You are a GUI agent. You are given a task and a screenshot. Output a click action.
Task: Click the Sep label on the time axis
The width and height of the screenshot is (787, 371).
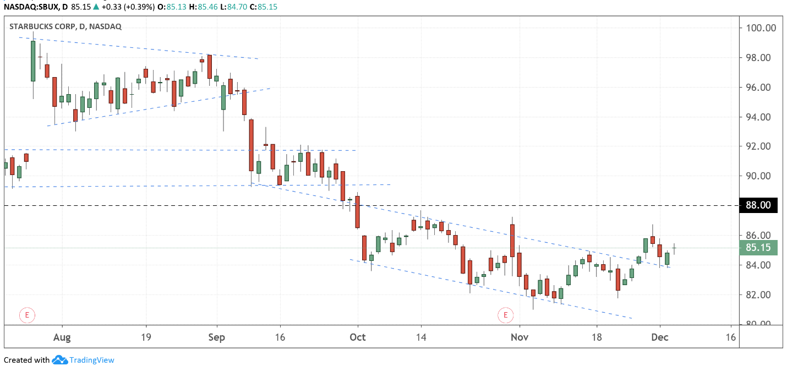click(217, 337)
